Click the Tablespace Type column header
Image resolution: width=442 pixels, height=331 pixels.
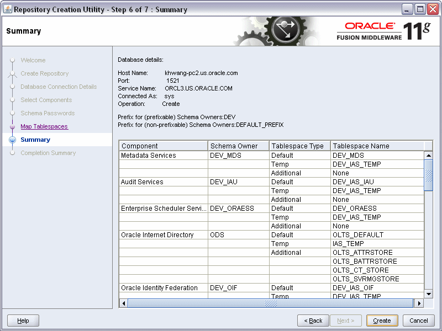[x=299, y=146]
